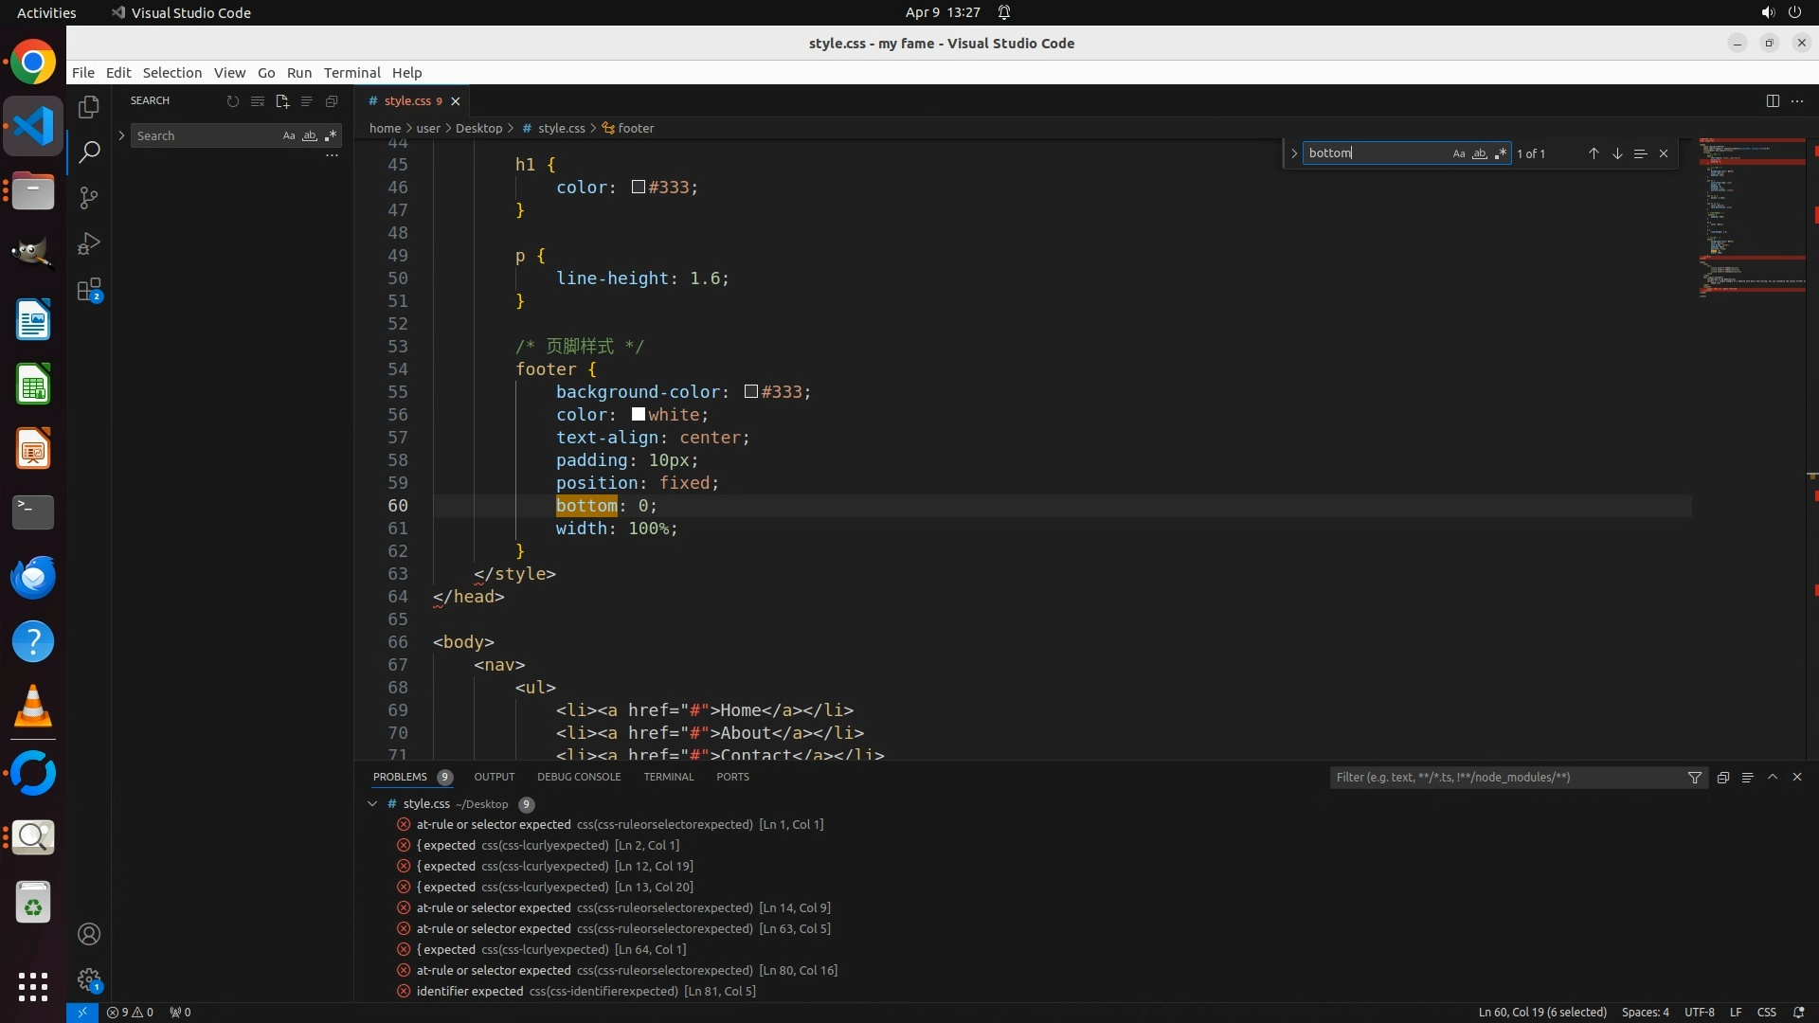
Task: Open the Terminal menu
Action: [x=351, y=73]
